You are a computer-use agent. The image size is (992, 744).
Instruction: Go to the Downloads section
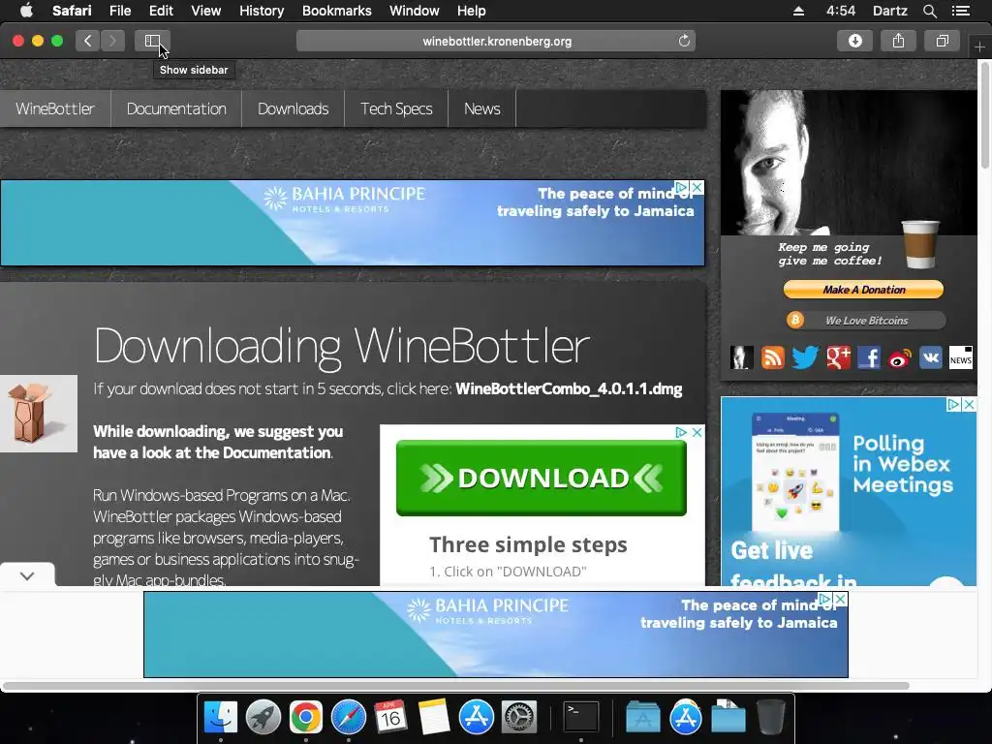pyautogui.click(x=293, y=108)
